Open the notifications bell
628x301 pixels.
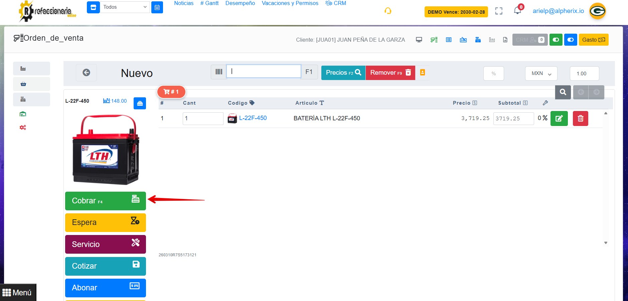pyautogui.click(x=517, y=11)
